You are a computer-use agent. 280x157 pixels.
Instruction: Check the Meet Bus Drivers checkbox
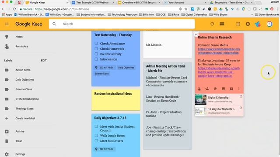[96, 140]
